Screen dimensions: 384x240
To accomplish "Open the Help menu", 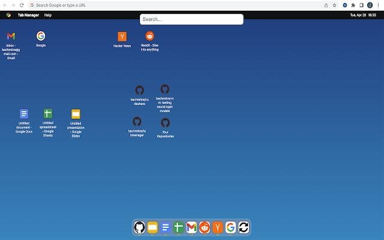I will coord(48,15).
